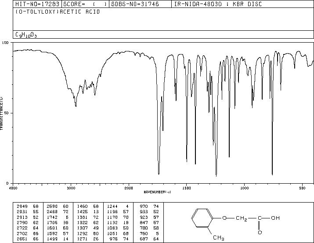Click the 2949 peak entry in table
This screenshot has height=243, width=314.
[x=27, y=207]
